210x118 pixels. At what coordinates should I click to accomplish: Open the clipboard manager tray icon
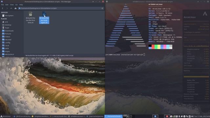[190, 116]
